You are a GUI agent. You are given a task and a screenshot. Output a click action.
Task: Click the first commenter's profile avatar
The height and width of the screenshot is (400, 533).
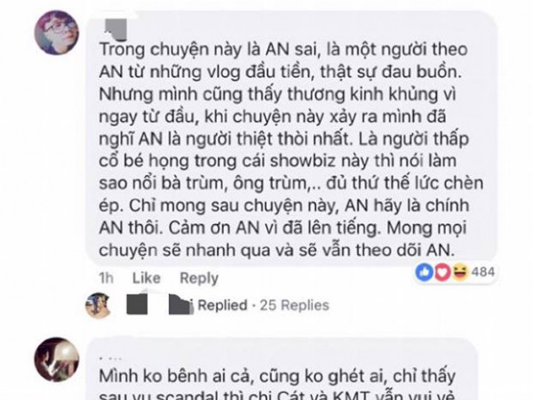(x=57, y=33)
